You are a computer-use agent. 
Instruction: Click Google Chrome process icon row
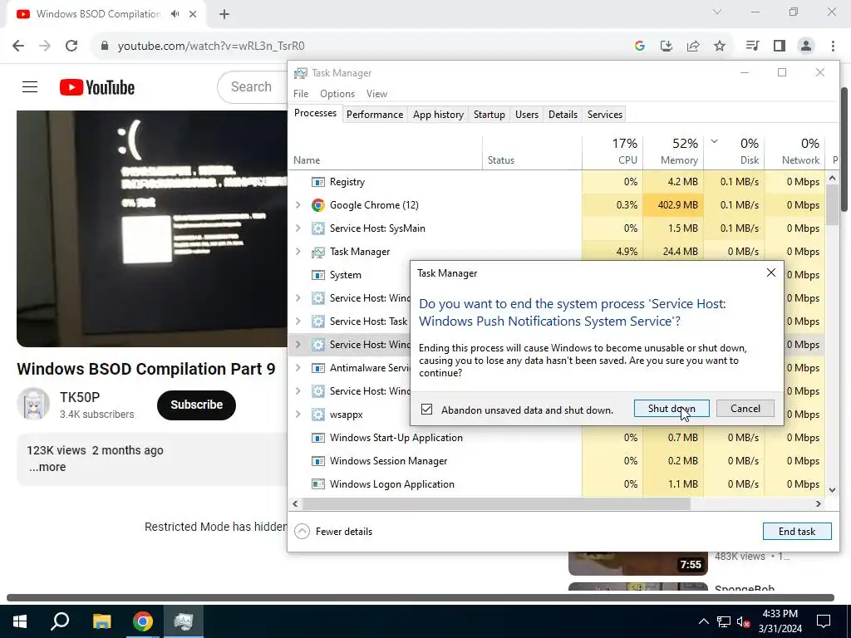pyautogui.click(x=318, y=205)
